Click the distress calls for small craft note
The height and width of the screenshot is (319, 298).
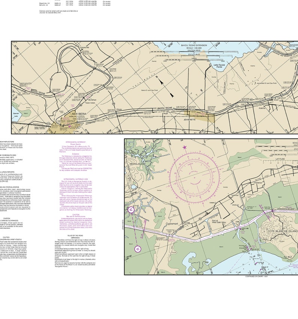point(59,12)
